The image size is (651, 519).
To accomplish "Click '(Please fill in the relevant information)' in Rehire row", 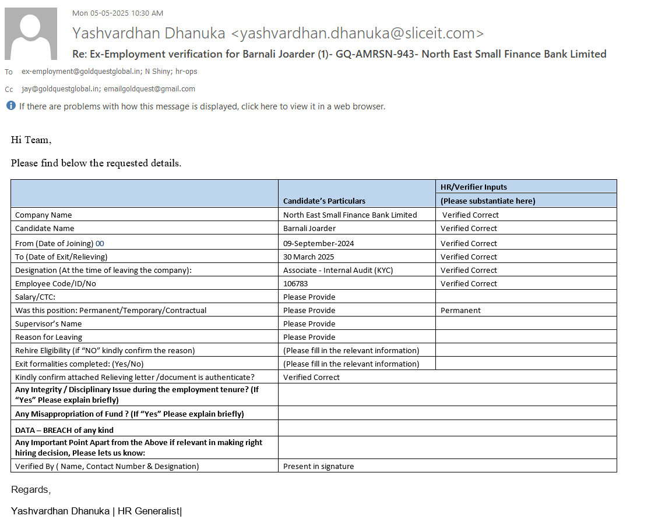I will pos(351,350).
